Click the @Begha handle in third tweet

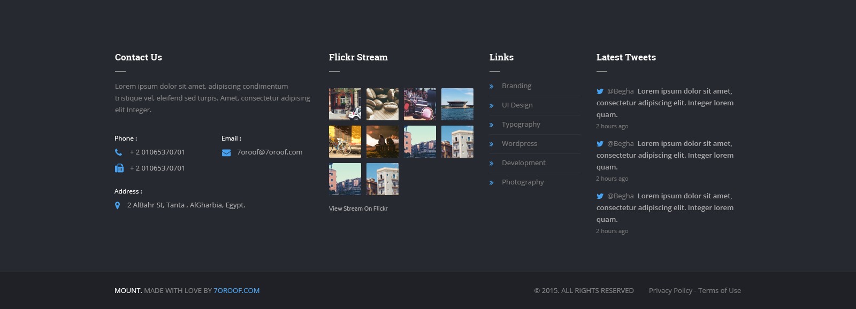point(621,196)
